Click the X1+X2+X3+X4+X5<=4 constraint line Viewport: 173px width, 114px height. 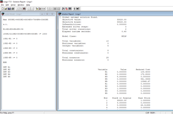(x=13, y=29)
